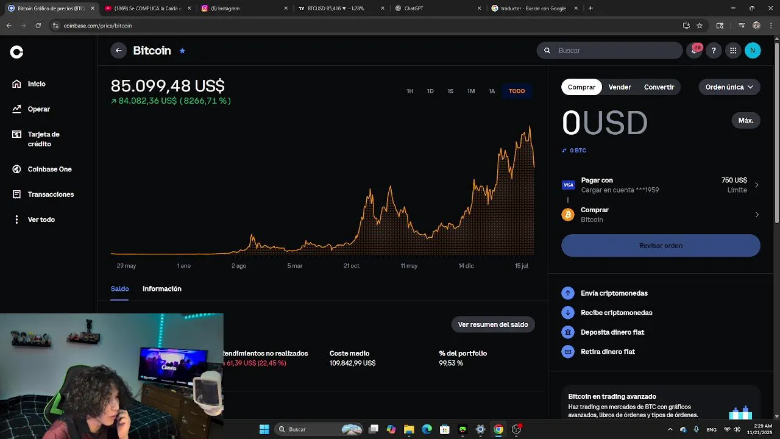Open the notifications bell with badge 28

coord(694,51)
